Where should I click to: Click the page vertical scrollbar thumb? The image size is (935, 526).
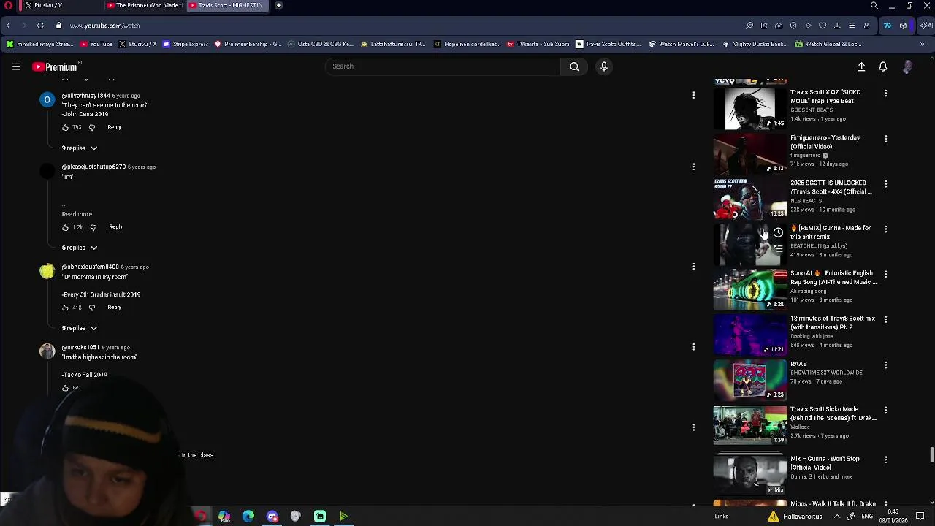931,454
